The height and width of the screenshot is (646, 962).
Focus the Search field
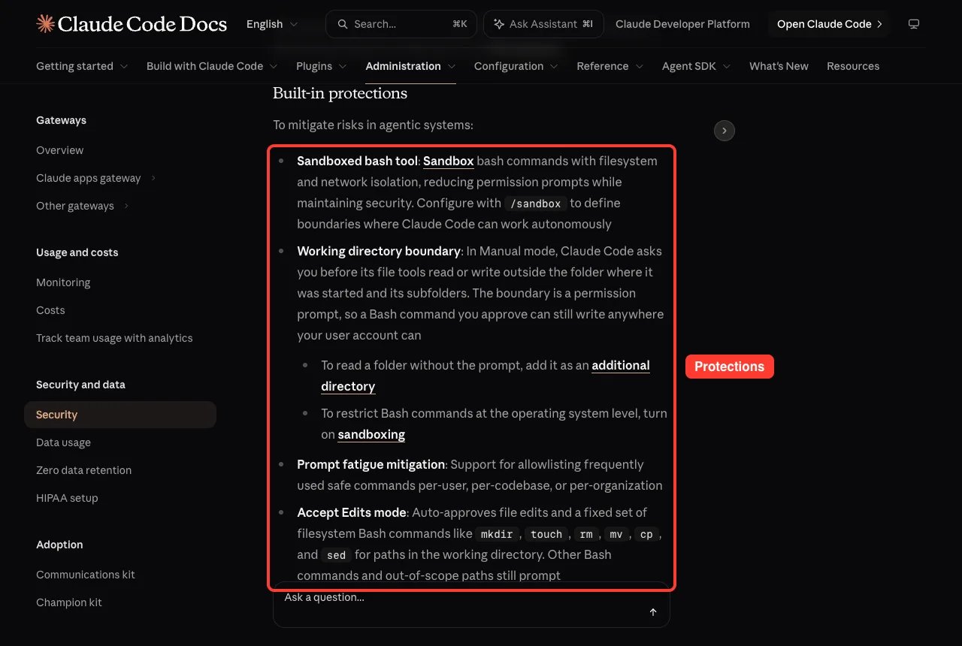point(401,24)
